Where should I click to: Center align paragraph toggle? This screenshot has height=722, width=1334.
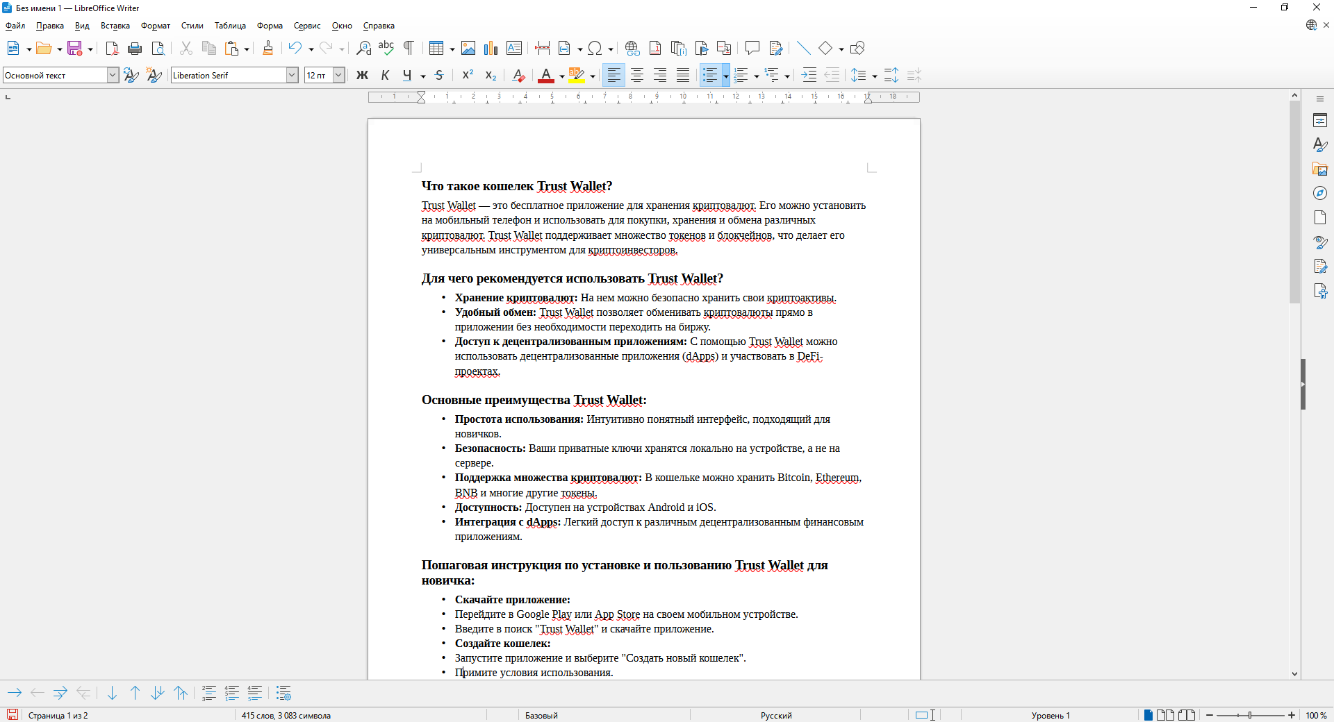pos(637,75)
